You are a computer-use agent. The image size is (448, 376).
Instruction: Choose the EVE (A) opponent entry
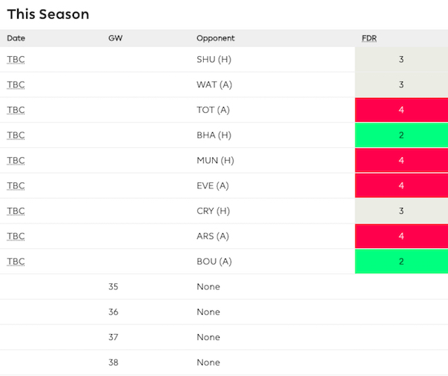click(214, 186)
